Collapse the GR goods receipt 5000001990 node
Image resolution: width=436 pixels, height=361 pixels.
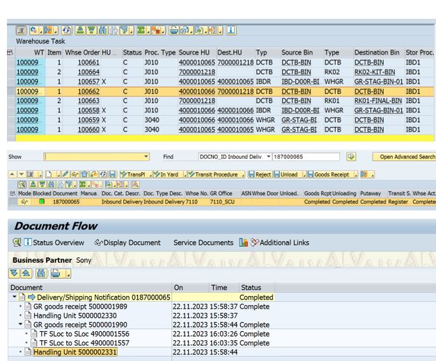coord(21,325)
